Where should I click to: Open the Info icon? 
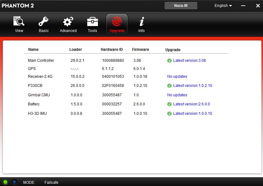pos(141,22)
